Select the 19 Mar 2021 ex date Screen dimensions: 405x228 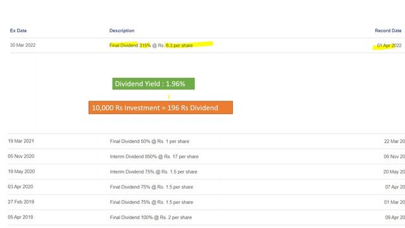click(21, 141)
